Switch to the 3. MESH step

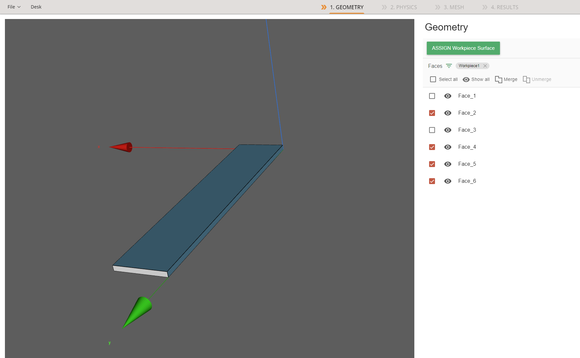point(453,7)
